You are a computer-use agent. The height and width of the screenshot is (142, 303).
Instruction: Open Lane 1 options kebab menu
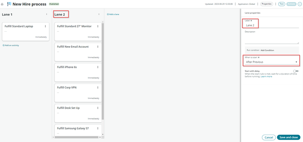coord(47,14)
